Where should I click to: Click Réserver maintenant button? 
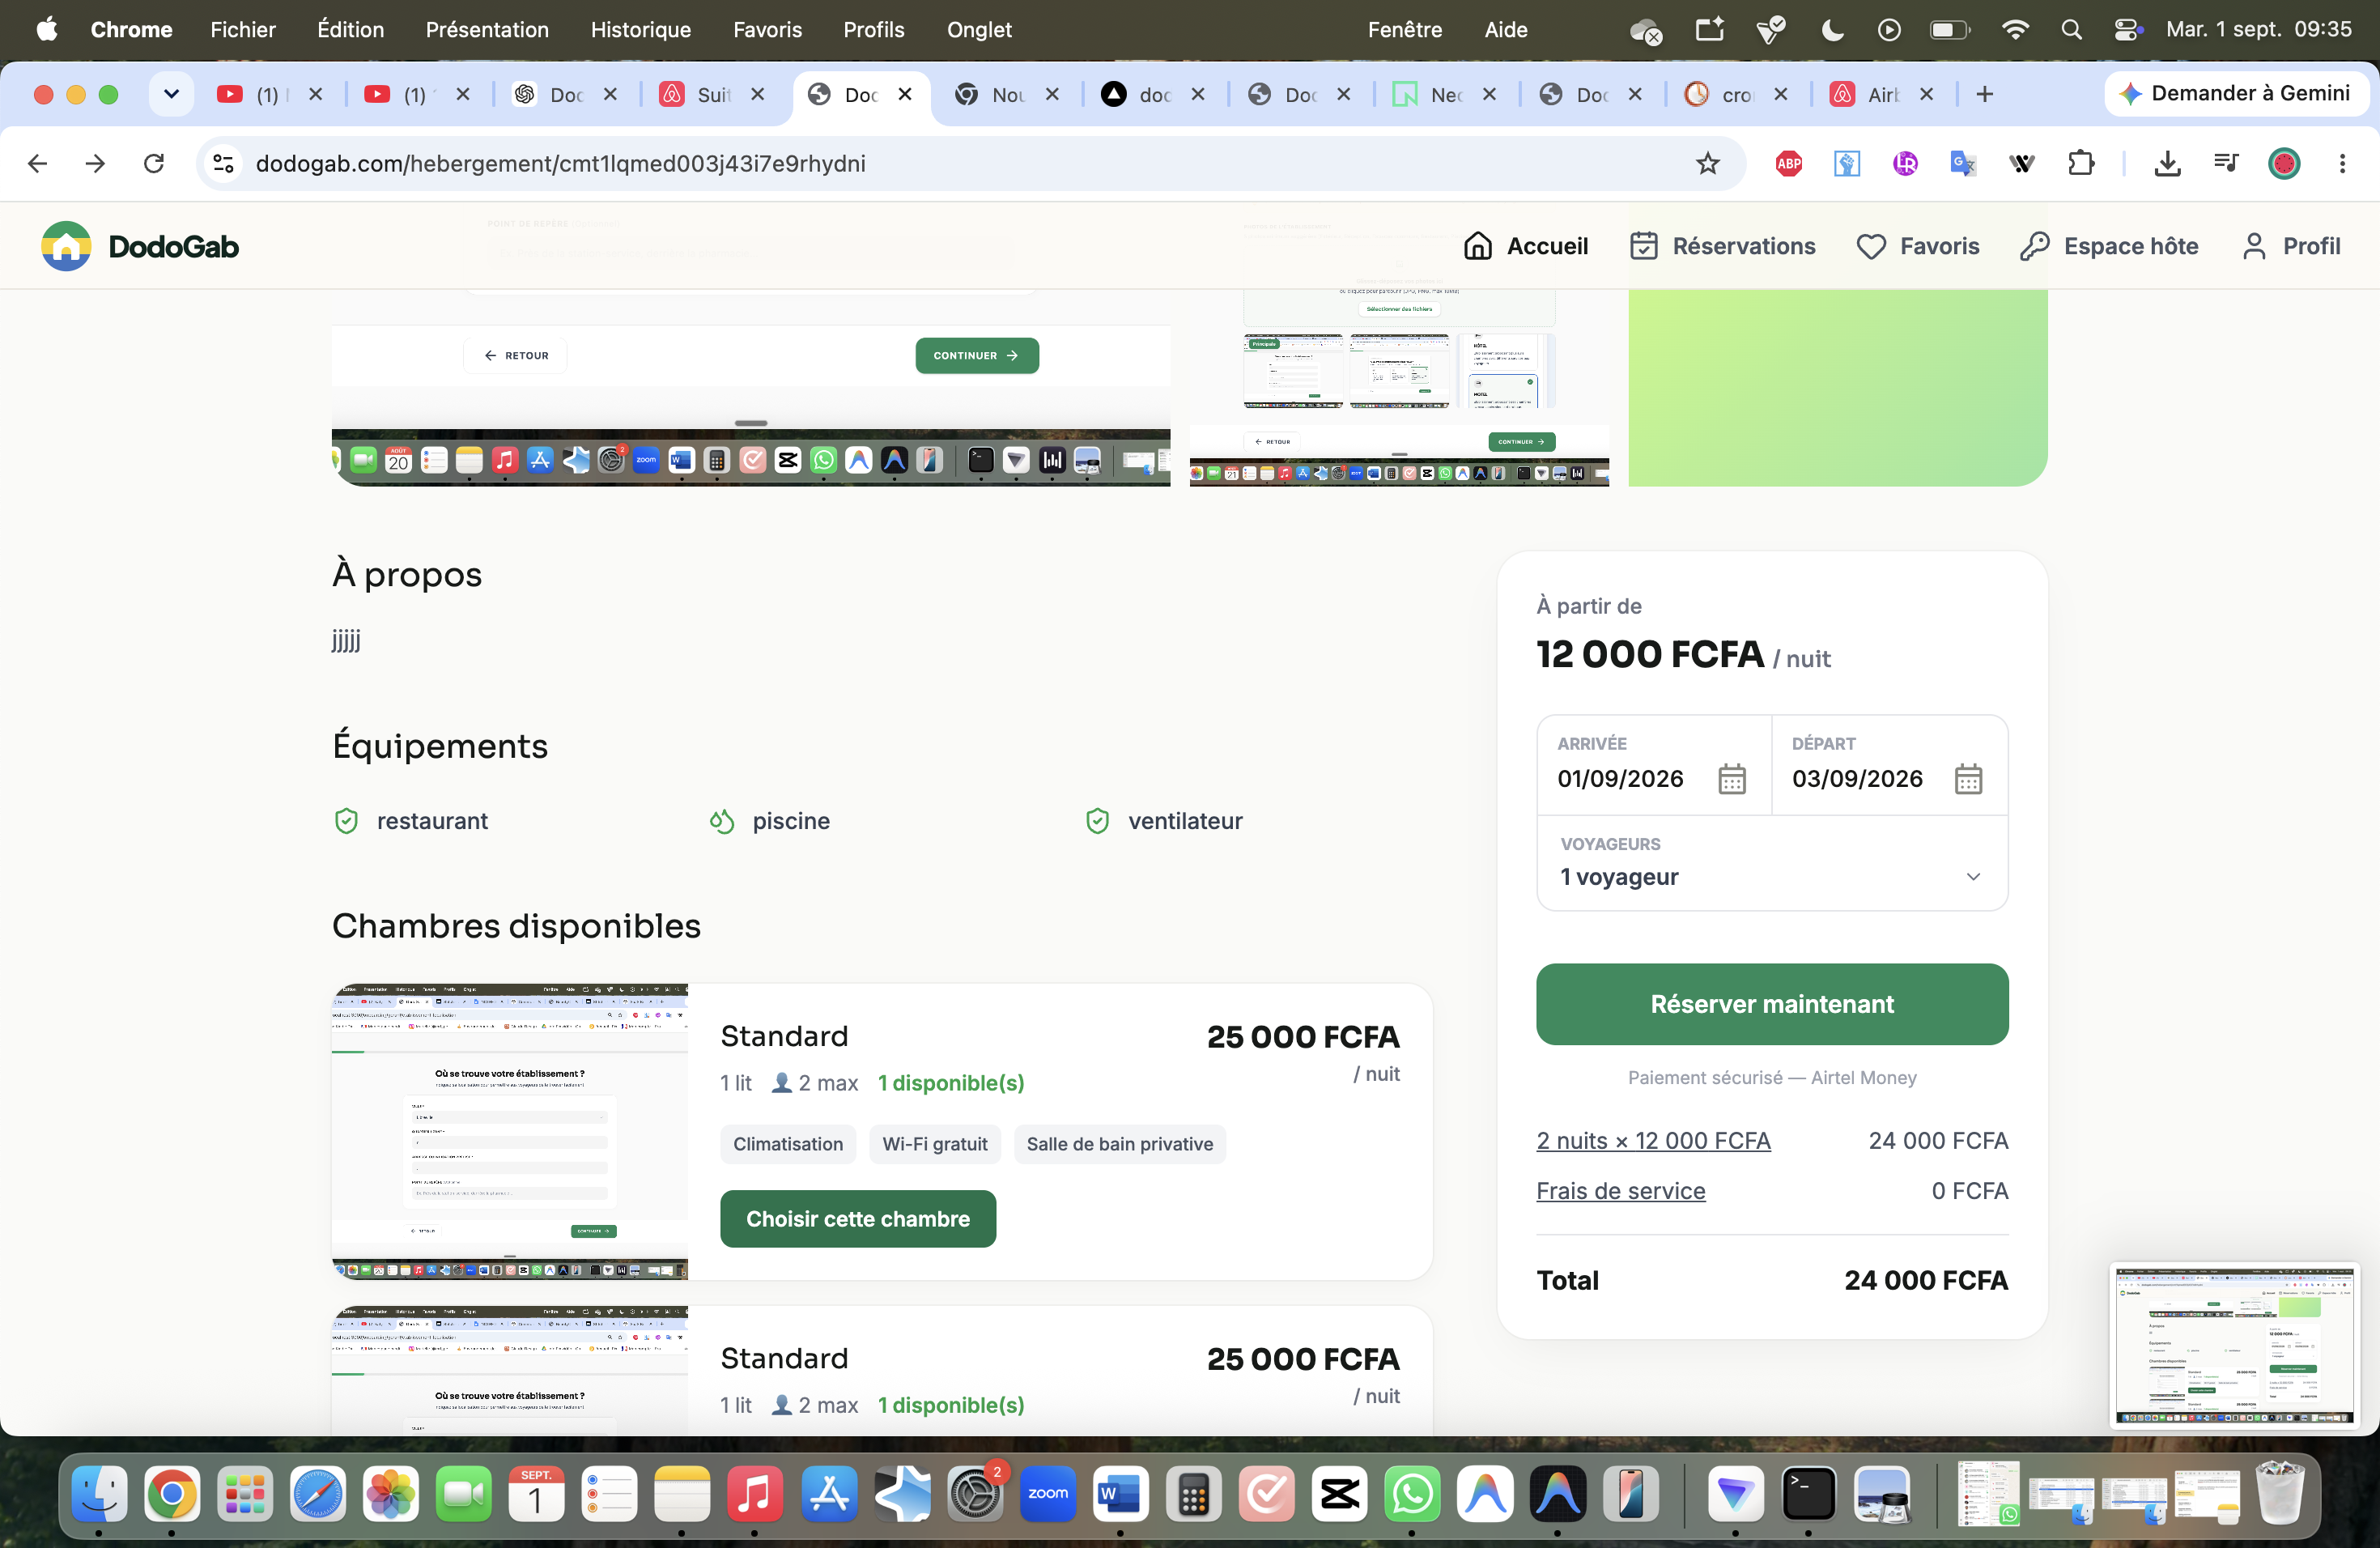[1772, 1004]
